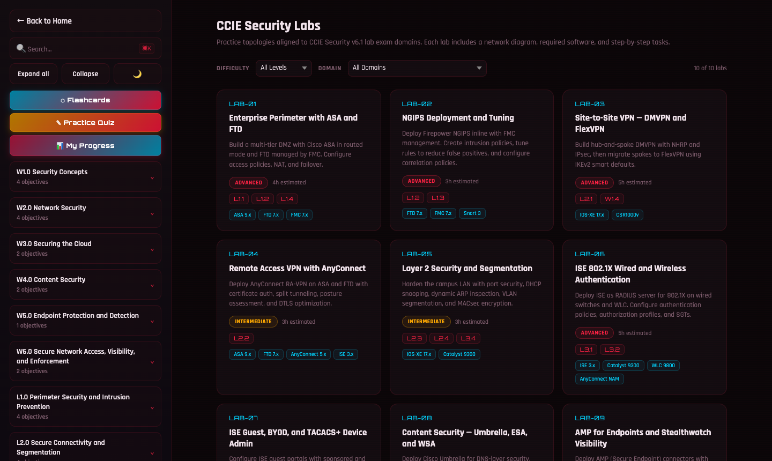Select the W4.0 Content Security section
This screenshot has width=772, height=461.
85,284
